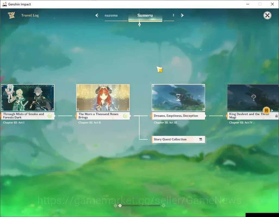279x217 pixels.
Task: Go to the previous region using the left arrow
Action: click(97, 15)
